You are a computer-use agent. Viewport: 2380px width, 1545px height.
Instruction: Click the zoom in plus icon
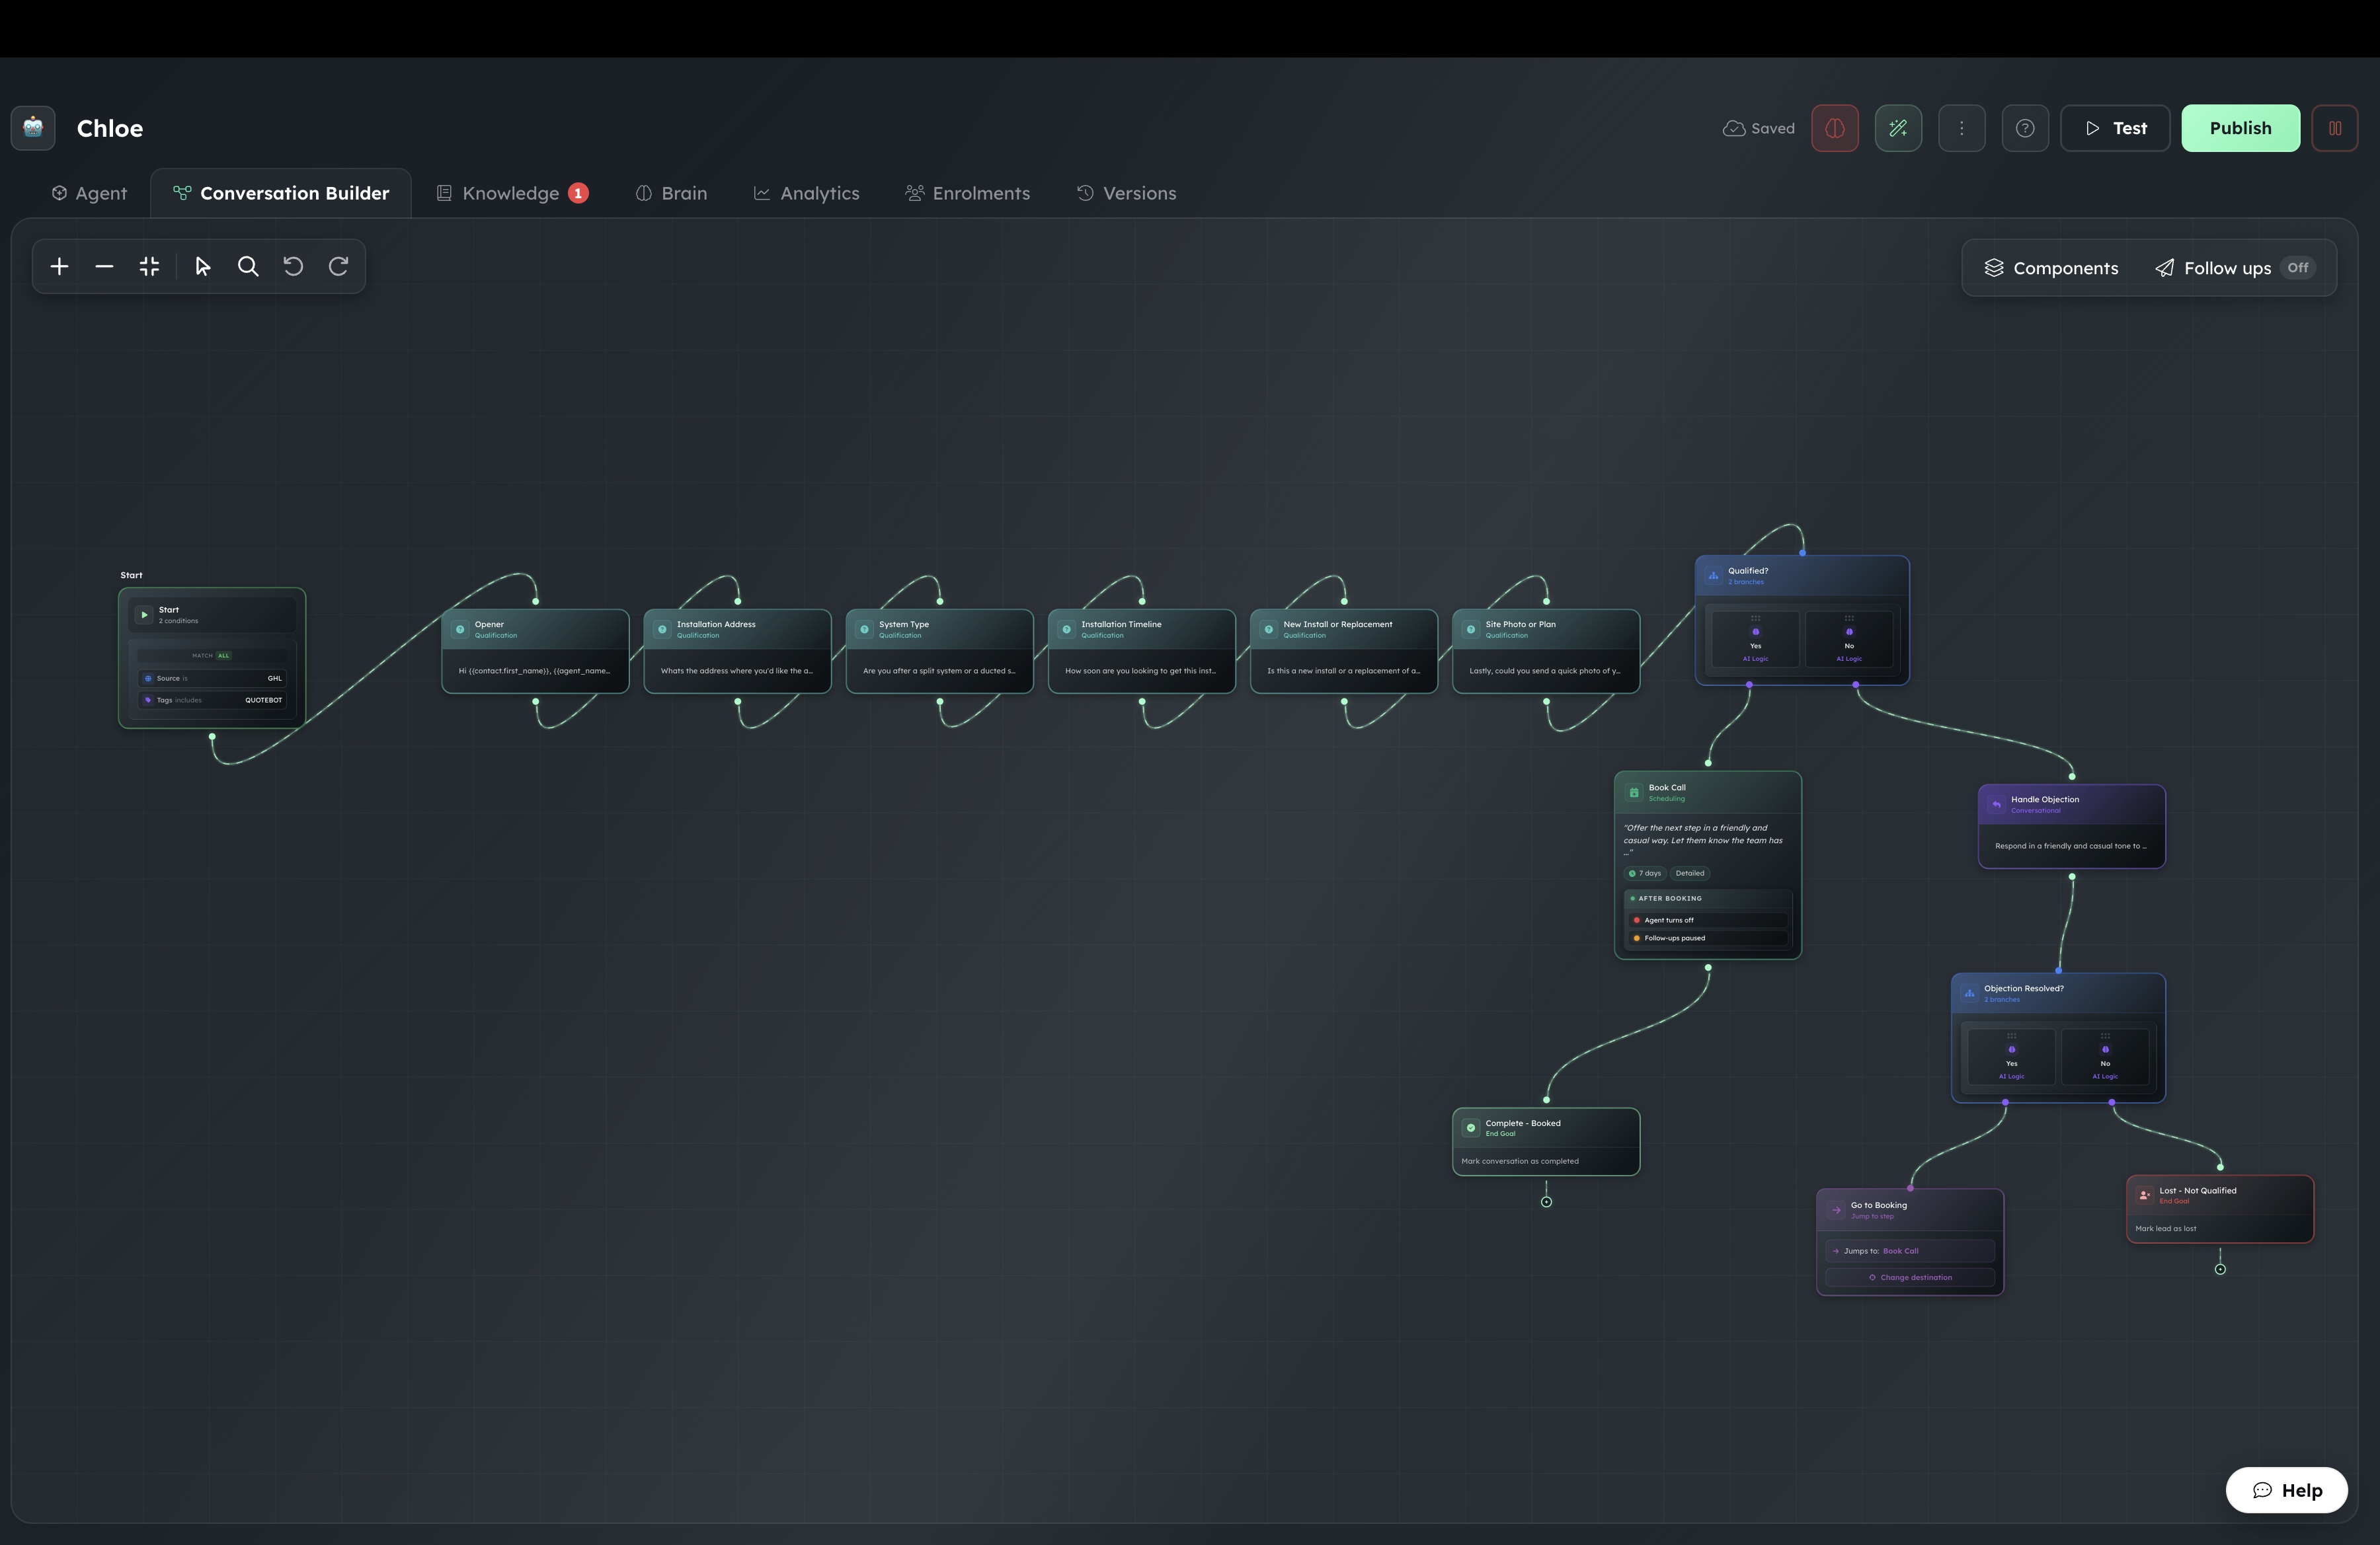[x=59, y=267]
